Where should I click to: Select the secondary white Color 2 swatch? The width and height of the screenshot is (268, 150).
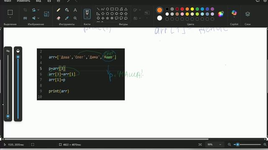tap(160, 18)
